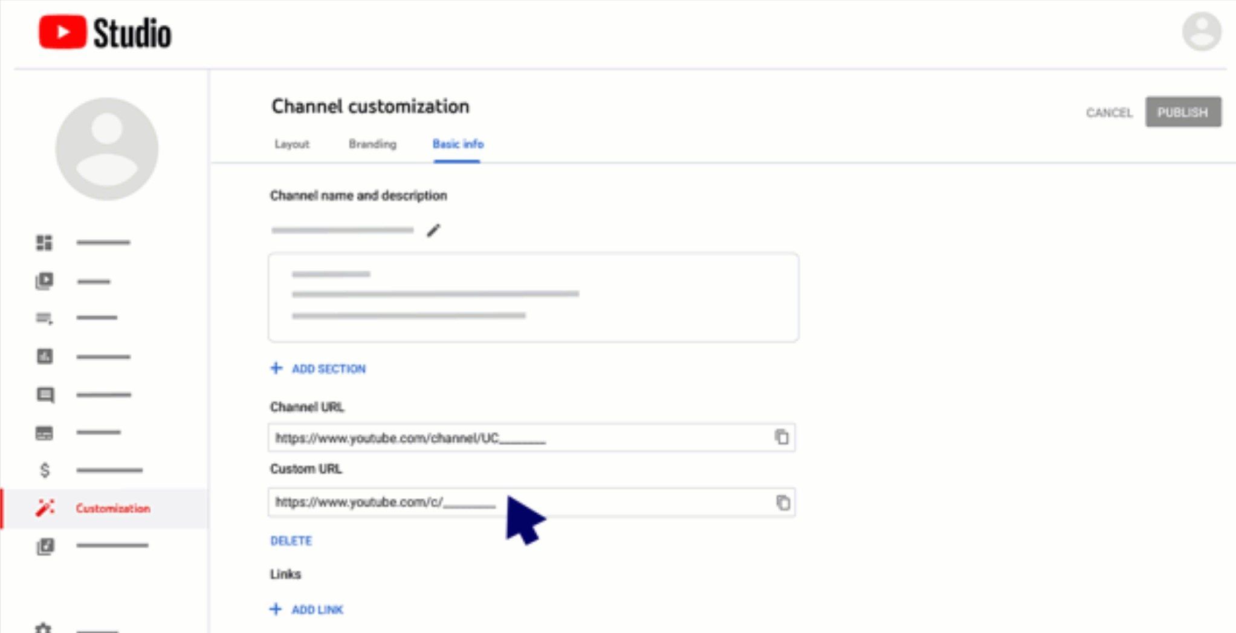Open the Comments icon in sidebar
Viewport: 1236px width, 633px height.
coord(45,395)
